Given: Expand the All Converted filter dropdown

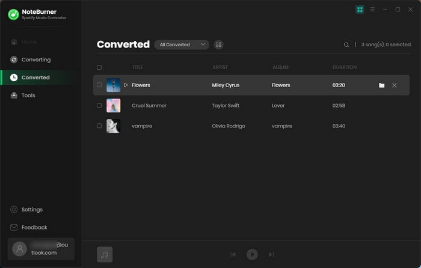Looking at the screenshot, I should pyautogui.click(x=182, y=44).
